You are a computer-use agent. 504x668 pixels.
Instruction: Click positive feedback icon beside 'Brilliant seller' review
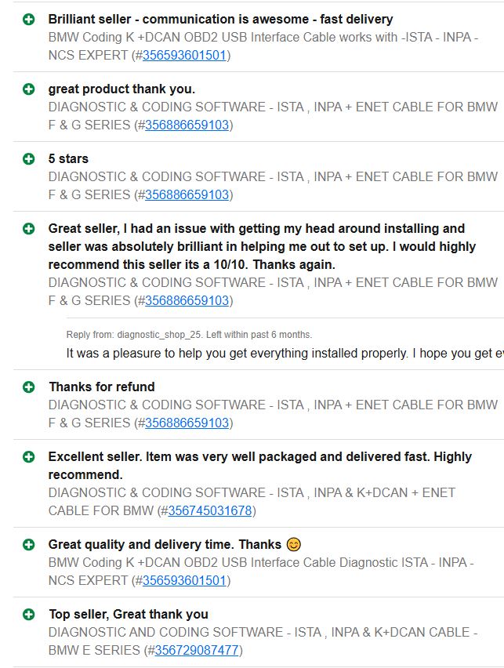click(28, 19)
